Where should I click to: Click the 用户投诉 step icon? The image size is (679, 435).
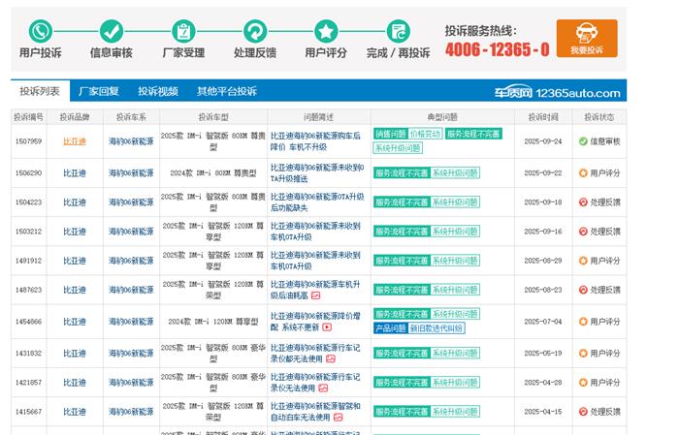tap(41, 31)
